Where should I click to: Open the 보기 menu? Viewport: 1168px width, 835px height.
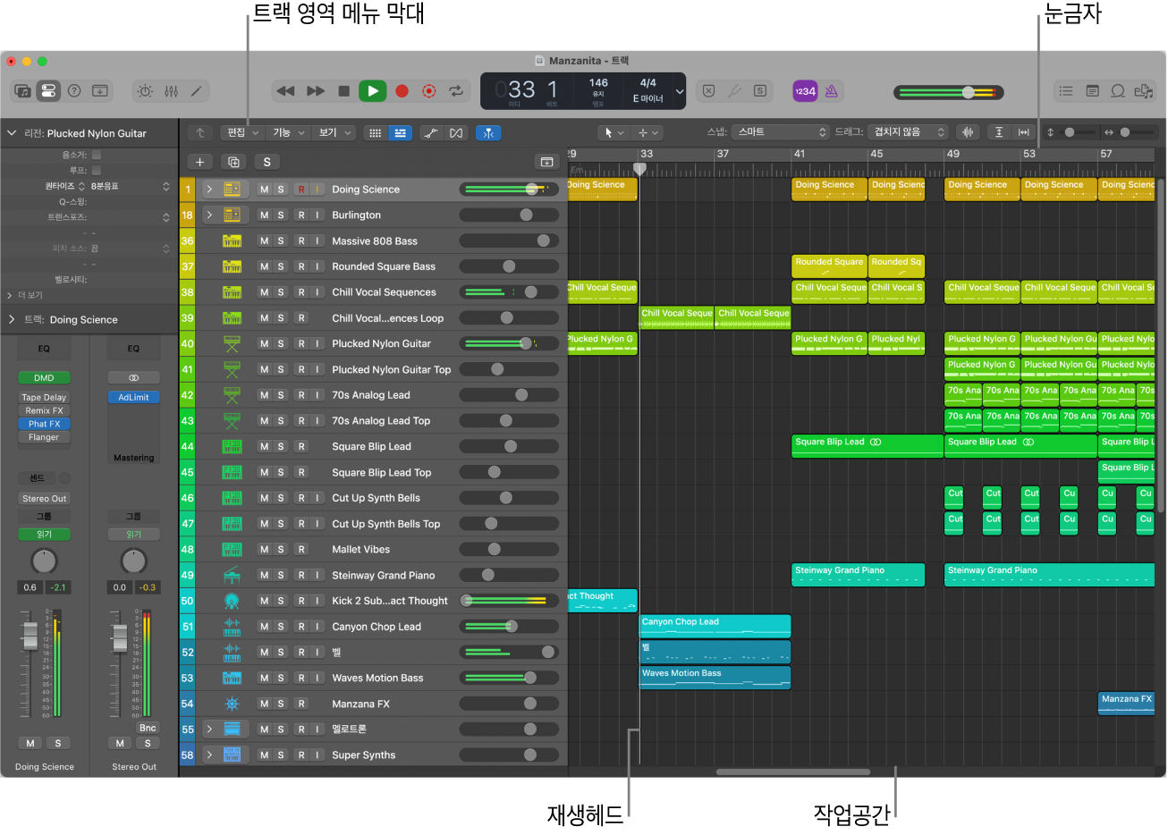(x=335, y=132)
